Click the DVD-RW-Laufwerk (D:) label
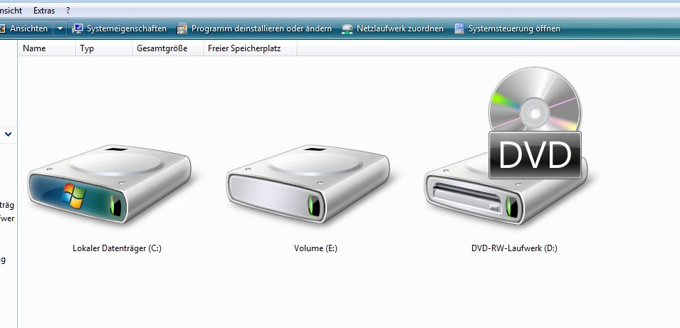The image size is (680, 328). (x=514, y=248)
